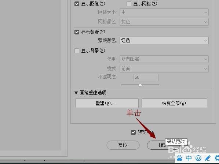Viewport: 219px width, 164px height.
Task: Click the blue paw icon in tray
Action: 179,158
